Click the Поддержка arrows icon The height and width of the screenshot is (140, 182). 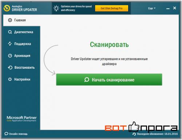tap(10, 44)
